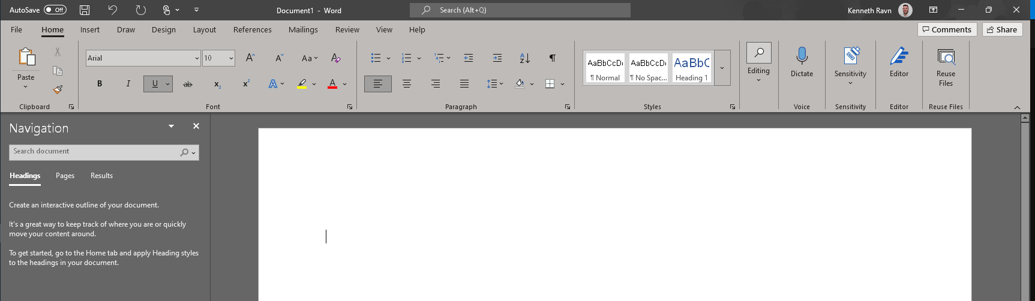Click the Redo icon
Viewport: 1035px width, 301px height.
140,10
